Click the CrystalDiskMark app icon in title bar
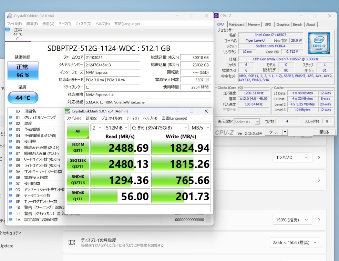 point(68,111)
